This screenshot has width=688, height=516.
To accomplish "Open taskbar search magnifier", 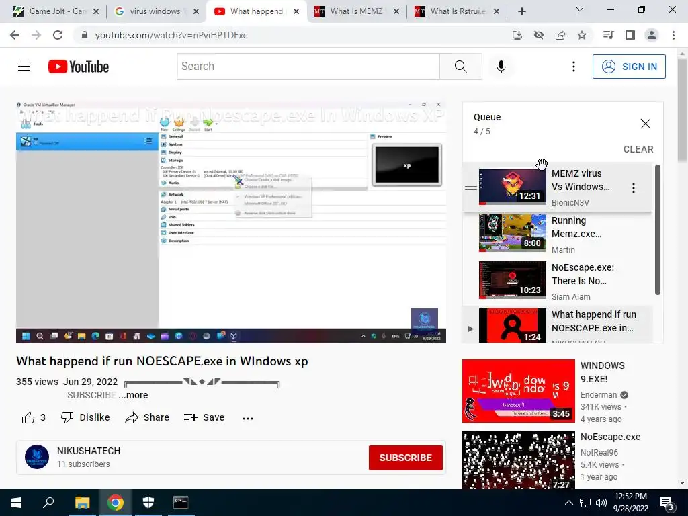I will (x=48, y=503).
